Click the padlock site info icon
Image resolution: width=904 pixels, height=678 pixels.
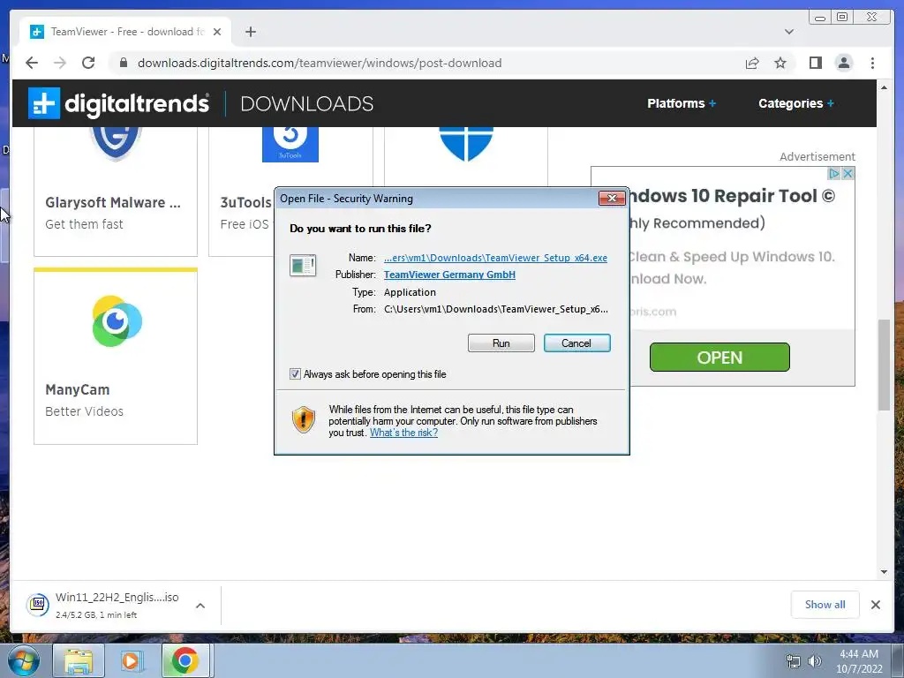pyautogui.click(x=123, y=63)
